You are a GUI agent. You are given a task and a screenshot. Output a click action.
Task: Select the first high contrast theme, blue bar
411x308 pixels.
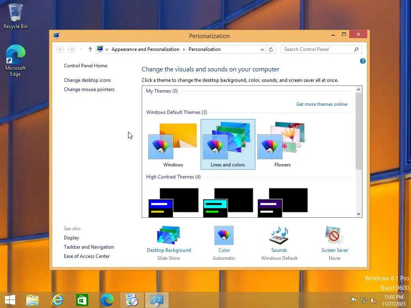click(x=173, y=203)
